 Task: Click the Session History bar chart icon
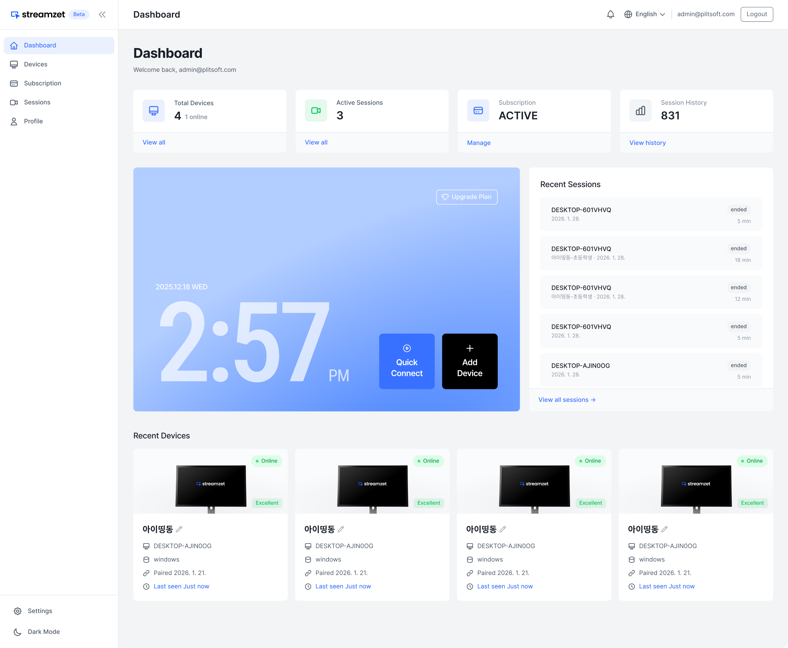click(640, 111)
